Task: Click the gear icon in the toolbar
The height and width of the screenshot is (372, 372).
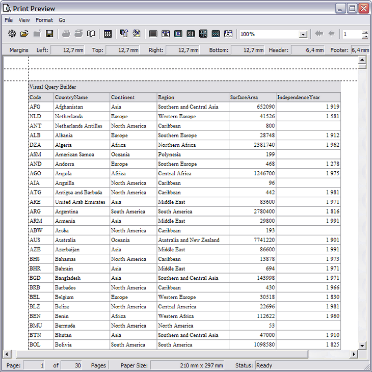Action: click(12, 34)
